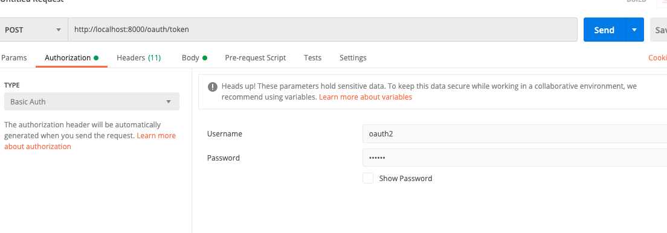Select the Body tab

(195, 58)
